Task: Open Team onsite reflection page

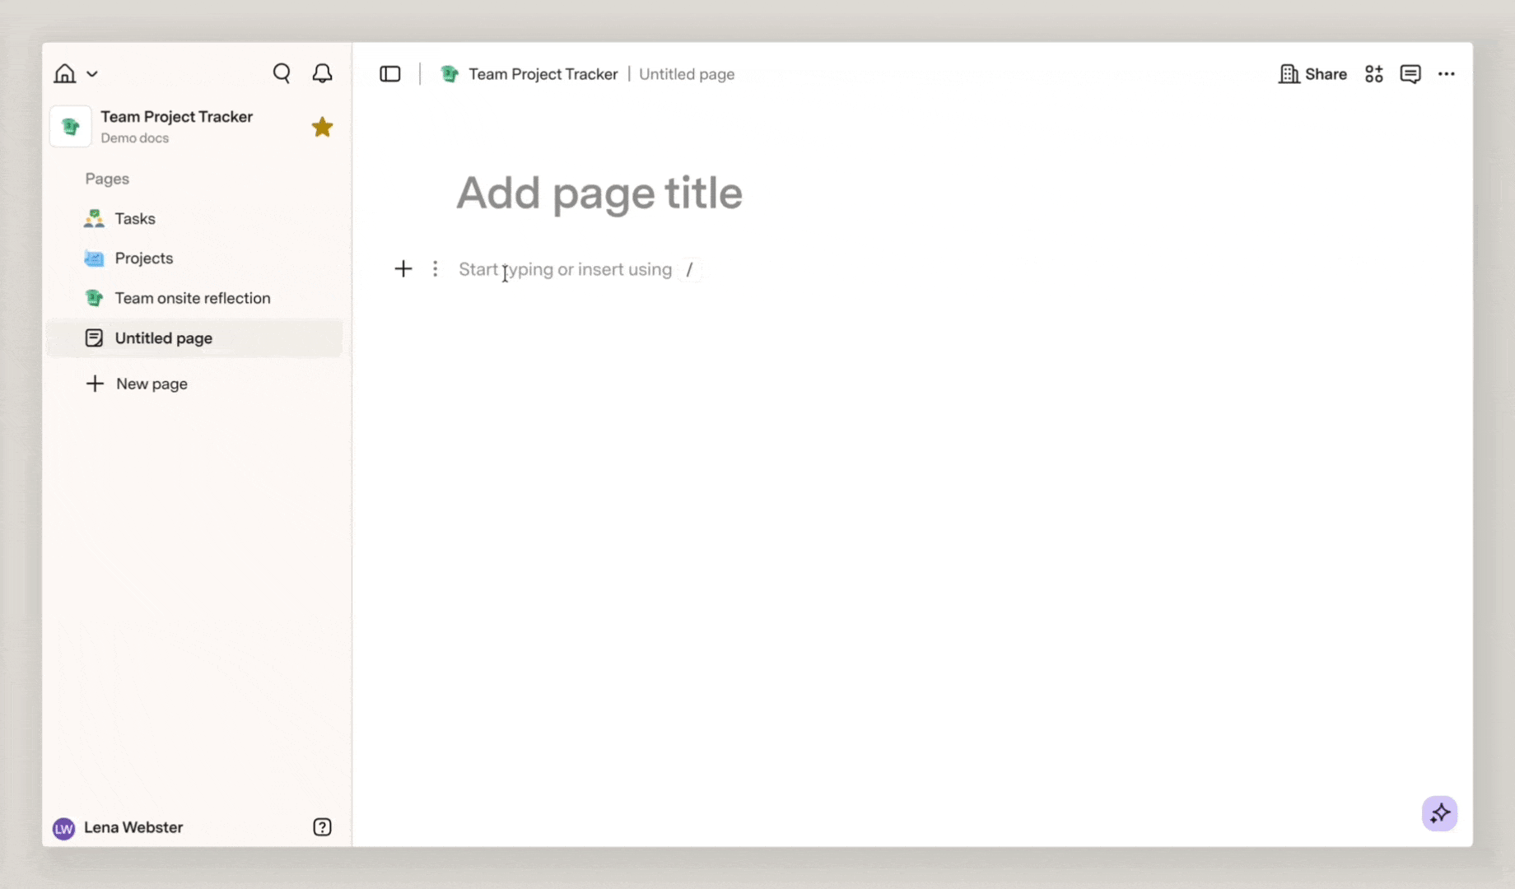Action: click(x=194, y=298)
